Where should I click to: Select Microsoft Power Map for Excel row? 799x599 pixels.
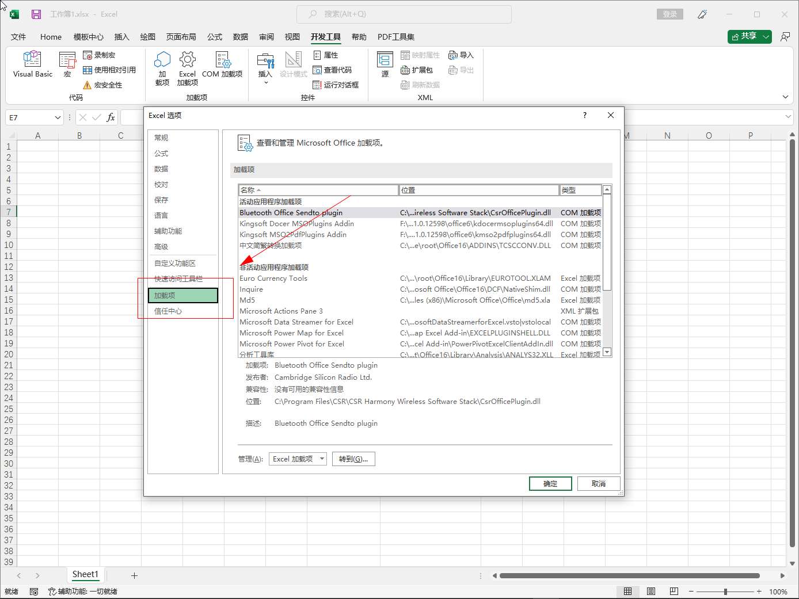(x=420, y=333)
